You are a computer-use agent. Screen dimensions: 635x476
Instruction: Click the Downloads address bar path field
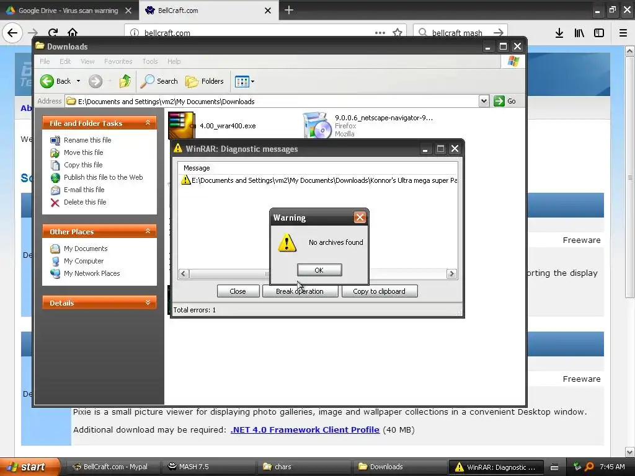point(272,101)
